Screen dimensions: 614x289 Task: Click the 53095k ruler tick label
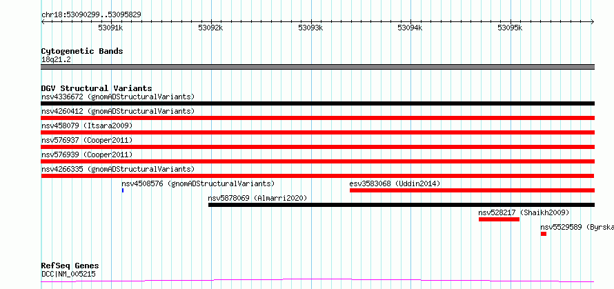point(510,28)
